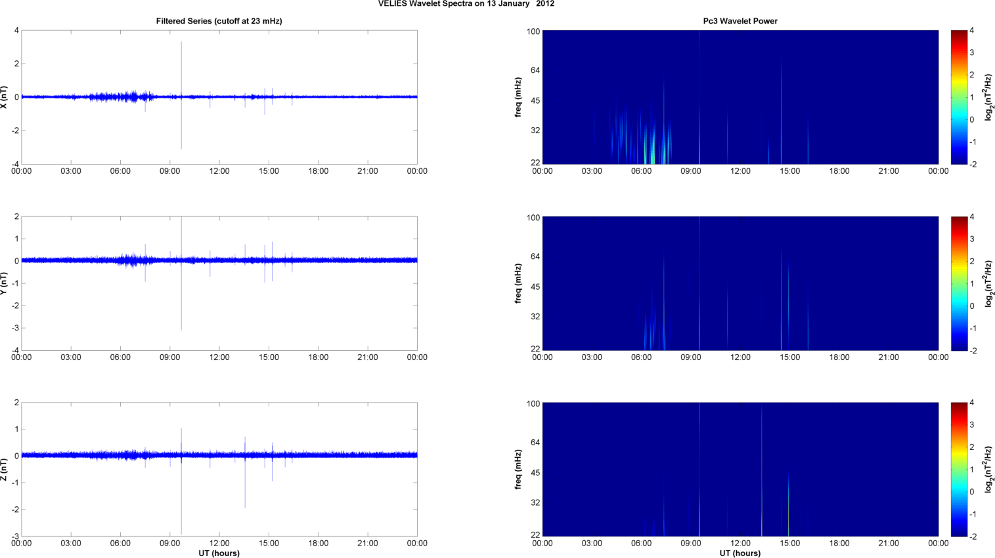Click the "4" tick at the top of the X (nT) axis
The image size is (995, 558).
pyautogui.click(x=16, y=30)
